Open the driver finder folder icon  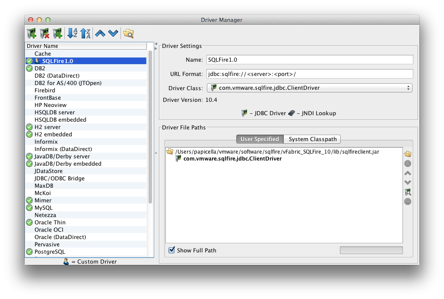128,33
